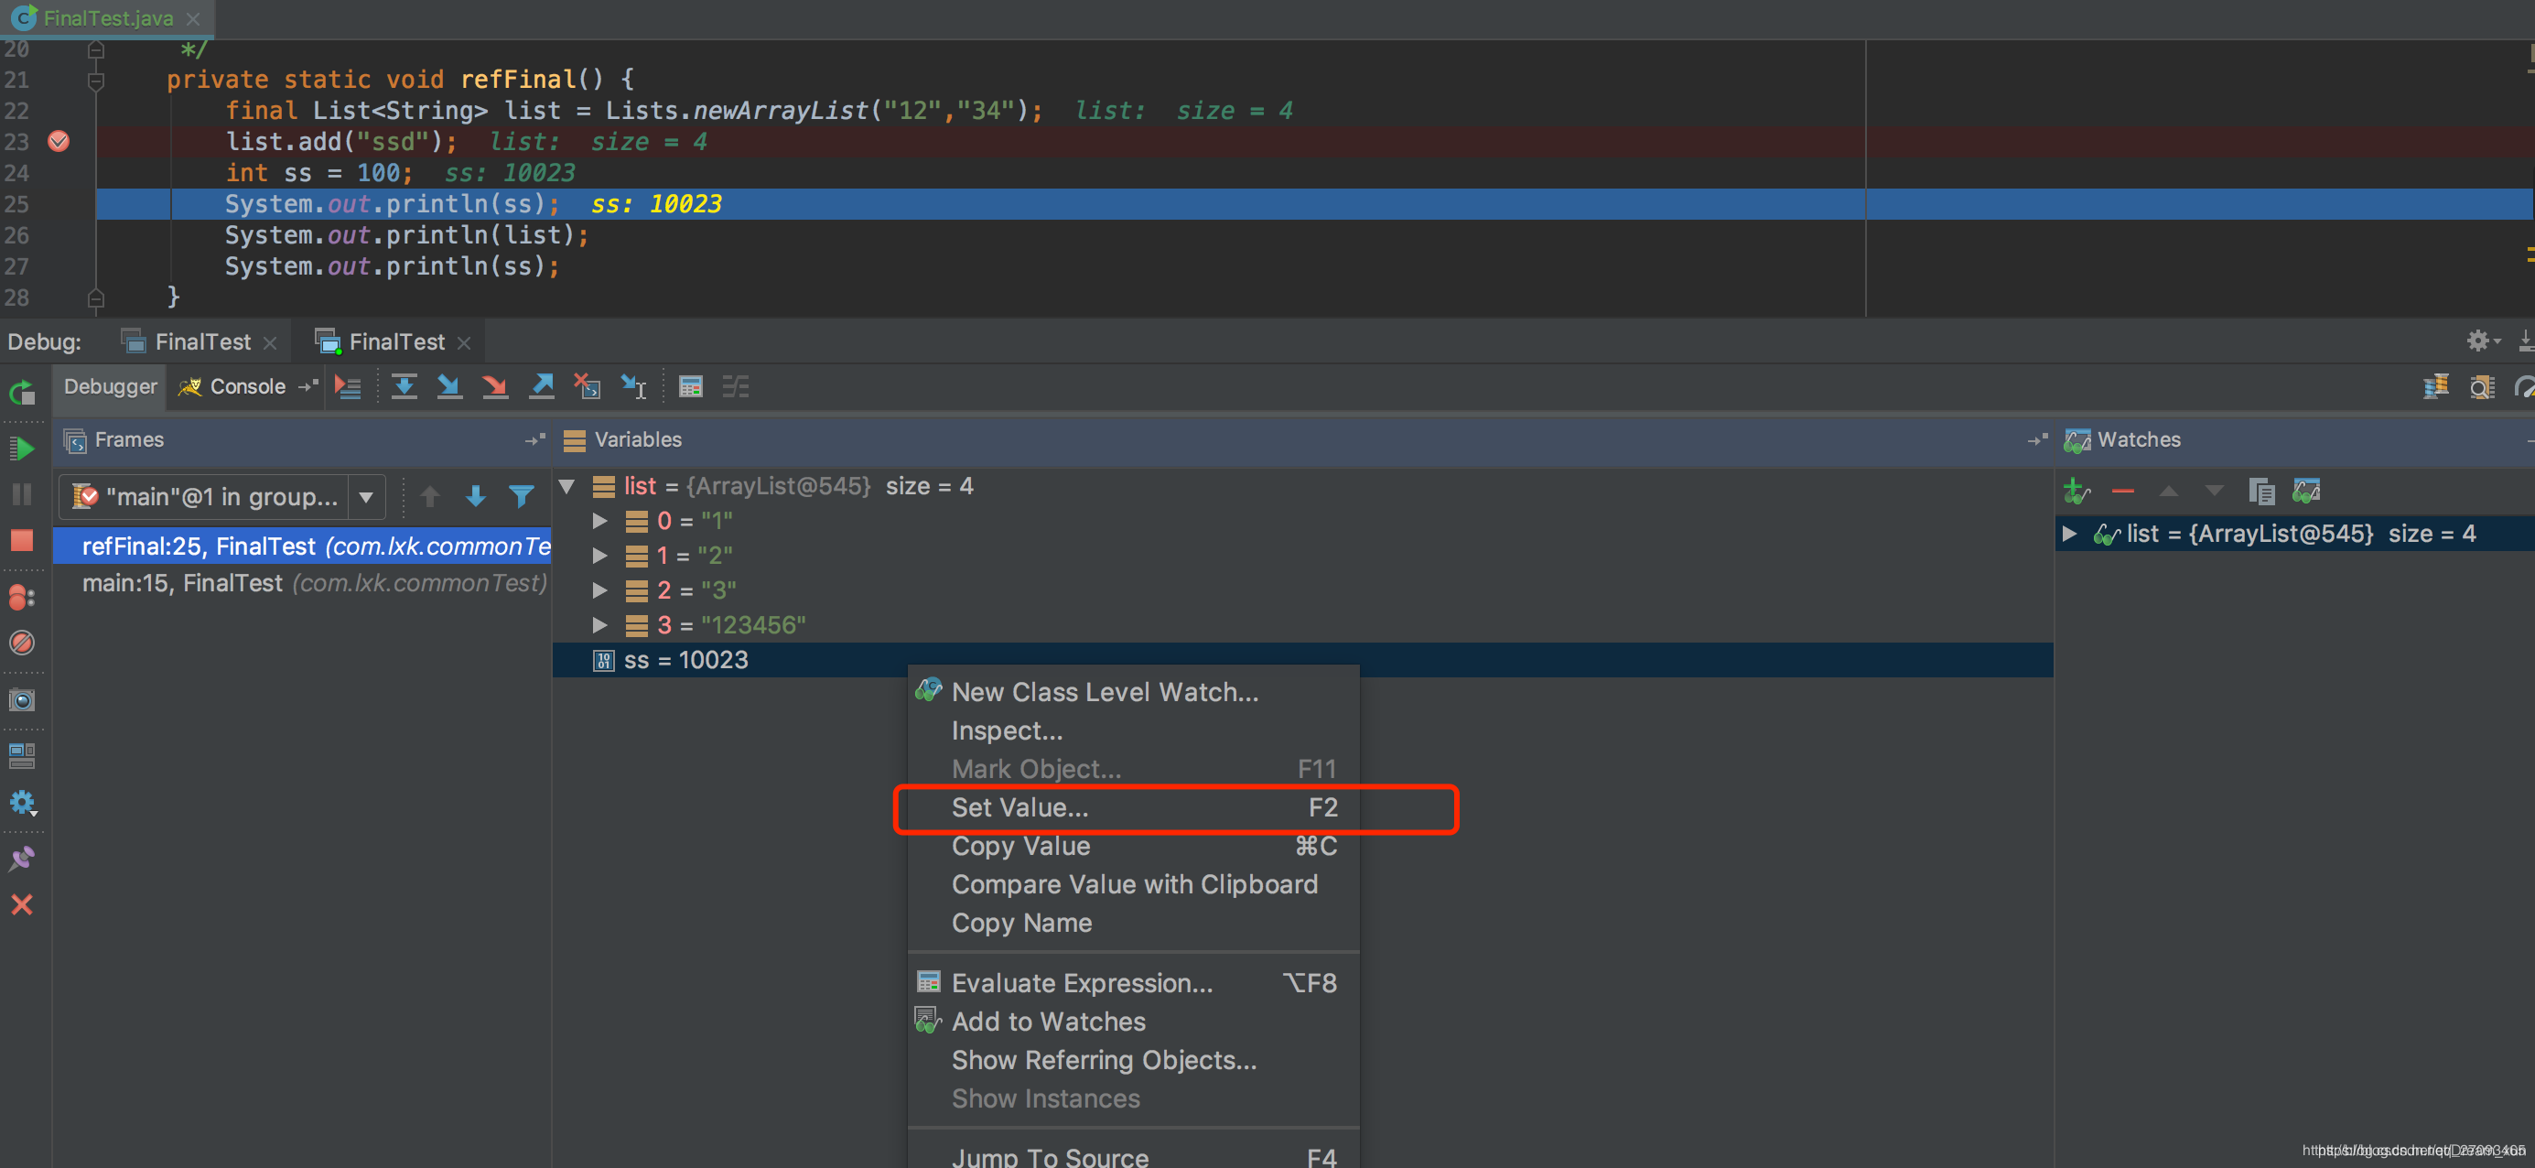Open the debug panel gear settings dropdown
The width and height of the screenshot is (2535, 1168).
tap(2483, 341)
